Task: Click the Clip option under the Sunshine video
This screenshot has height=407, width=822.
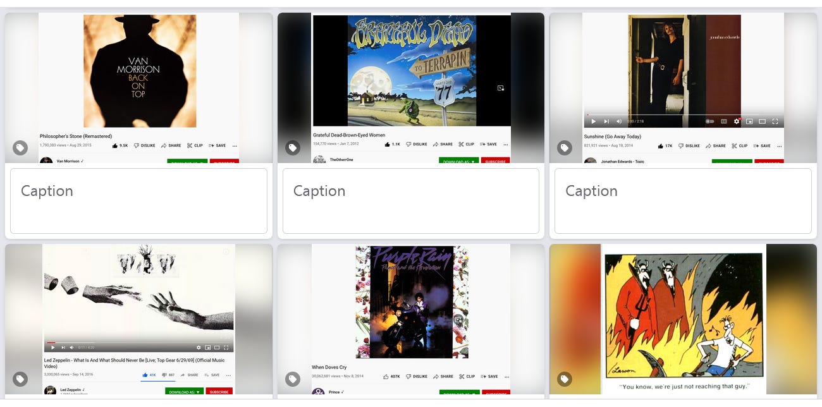Action: tap(739, 146)
